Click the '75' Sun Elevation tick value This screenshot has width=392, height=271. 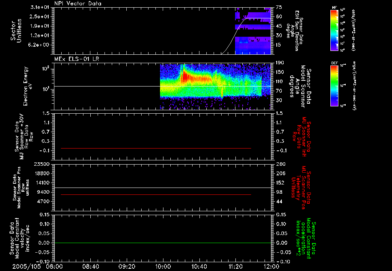279,7
